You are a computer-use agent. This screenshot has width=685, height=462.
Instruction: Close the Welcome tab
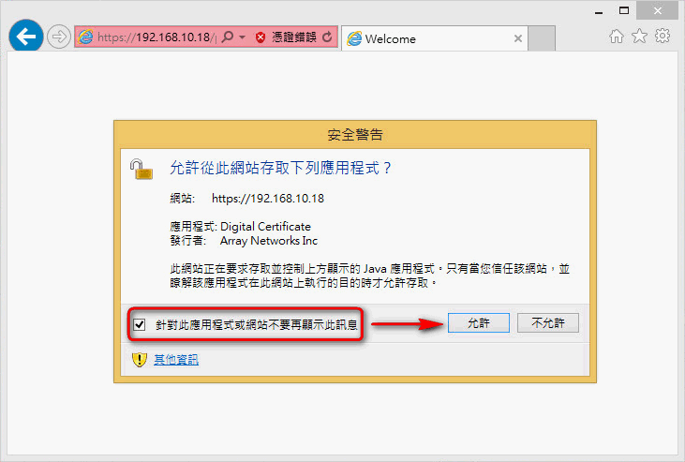point(518,38)
